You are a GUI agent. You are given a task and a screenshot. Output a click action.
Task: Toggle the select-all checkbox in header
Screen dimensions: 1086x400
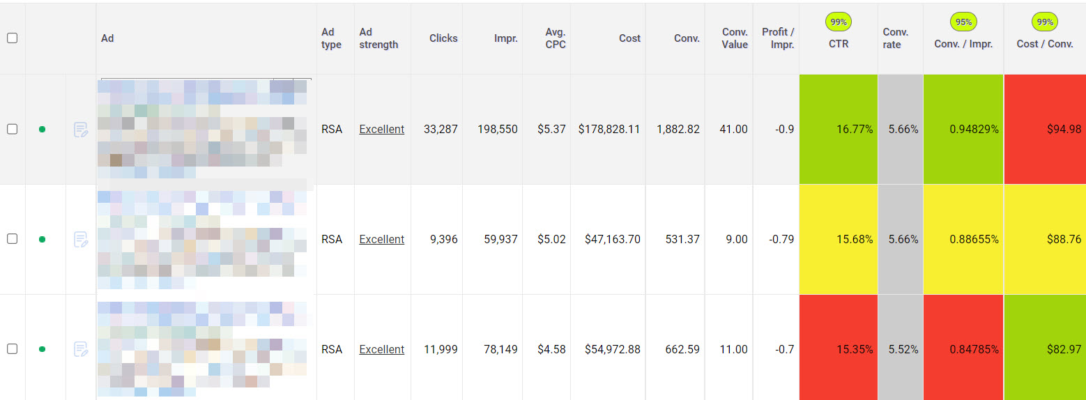12,38
